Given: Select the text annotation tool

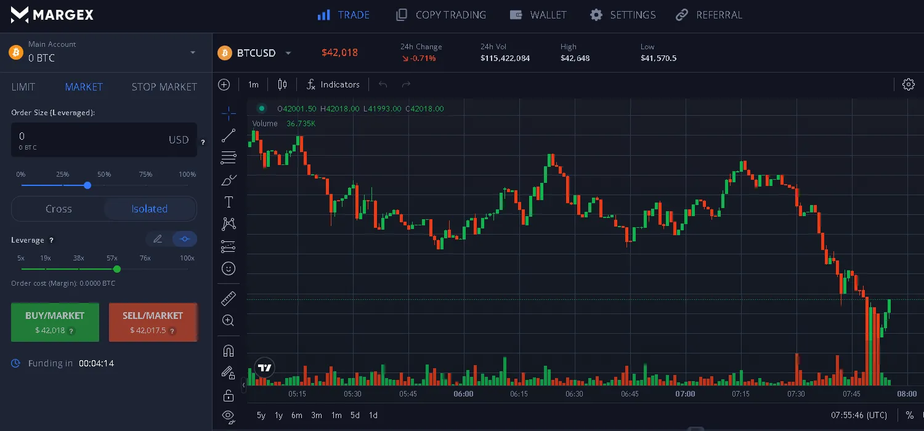Looking at the screenshot, I should [x=229, y=202].
